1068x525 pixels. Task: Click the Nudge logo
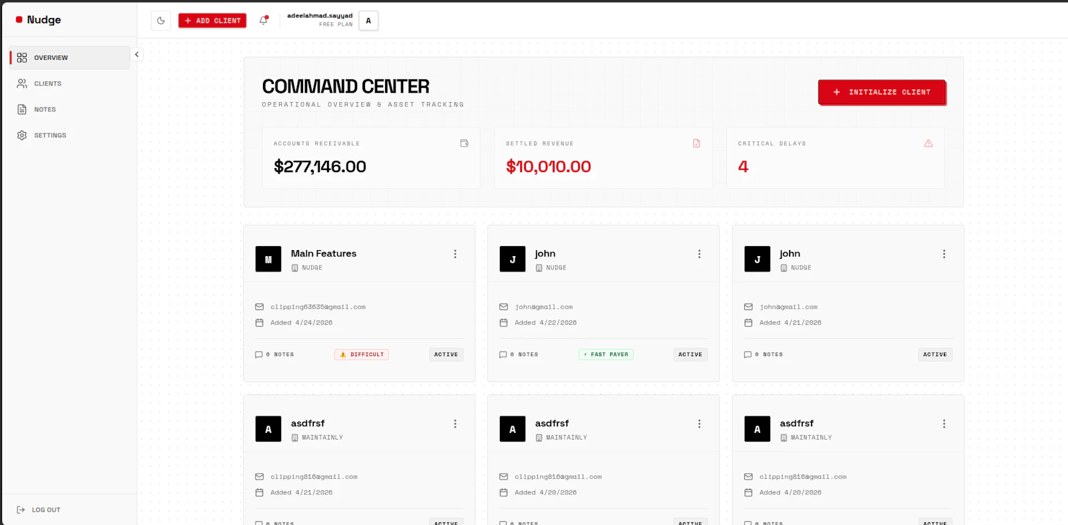click(39, 20)
